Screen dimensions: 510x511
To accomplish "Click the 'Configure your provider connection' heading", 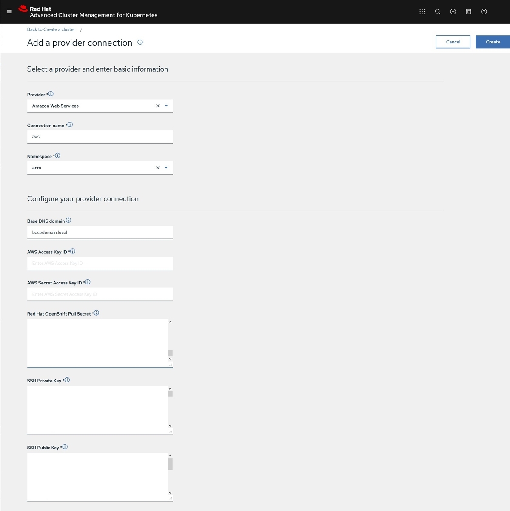I will (x=83, y=199).
